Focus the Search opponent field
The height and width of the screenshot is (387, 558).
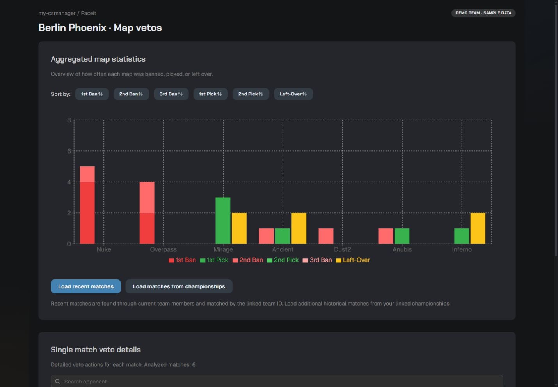click(x=277, y=382)
